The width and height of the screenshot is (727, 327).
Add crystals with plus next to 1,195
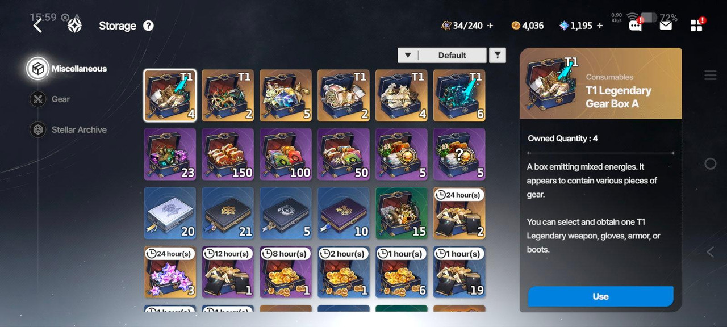point(599,26)
